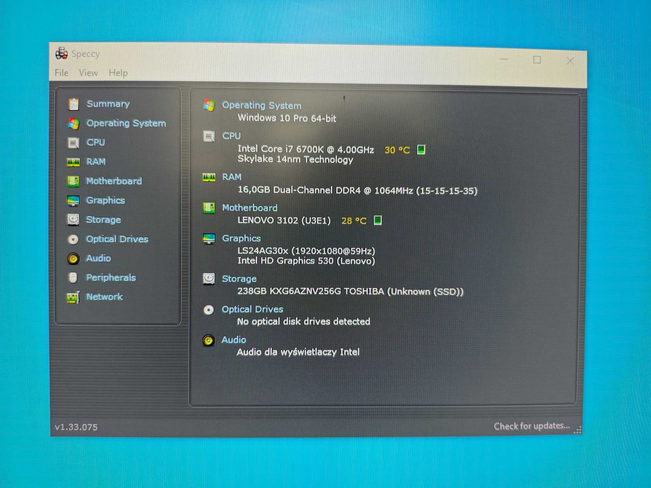Viewport: 651px width, 488px height.
Task: Click the 238GB TOSHIBA SSD text
Action: 350,291
